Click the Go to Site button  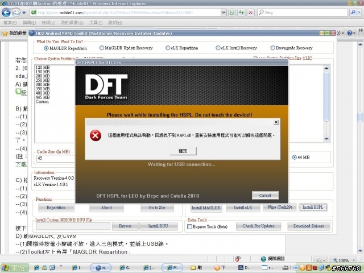tap(157, 208)
